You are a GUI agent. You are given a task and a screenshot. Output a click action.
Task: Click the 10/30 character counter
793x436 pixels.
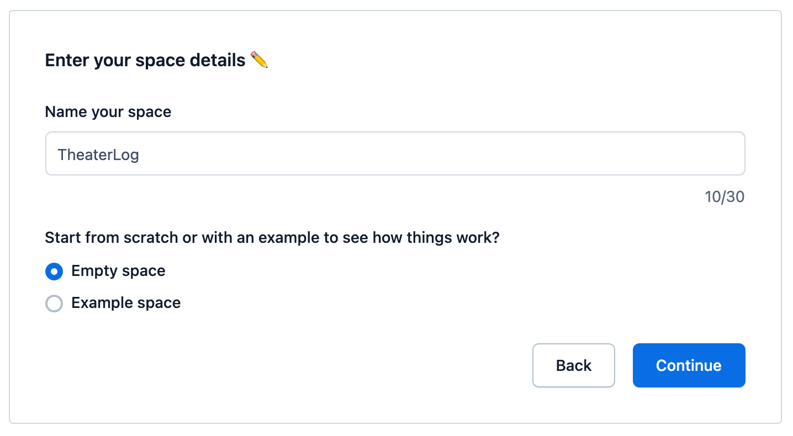tap(725, 196)
